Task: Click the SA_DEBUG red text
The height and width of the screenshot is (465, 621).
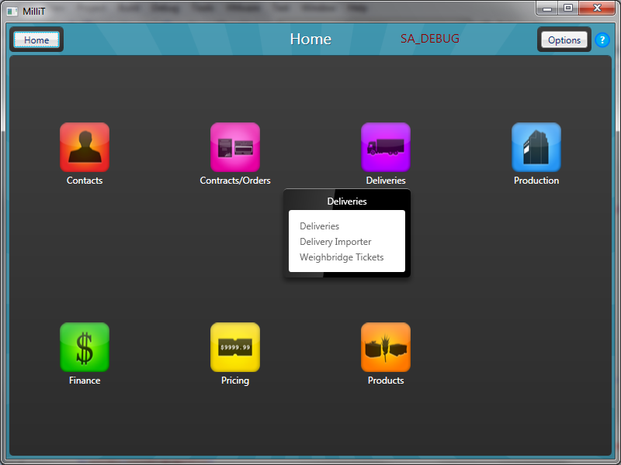Action: click(430, 39)
